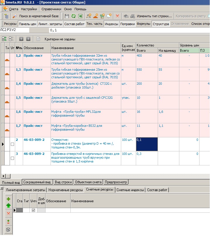Click the Excel export icon in toolbar
The image size is (210, 237).
point(80,16)
